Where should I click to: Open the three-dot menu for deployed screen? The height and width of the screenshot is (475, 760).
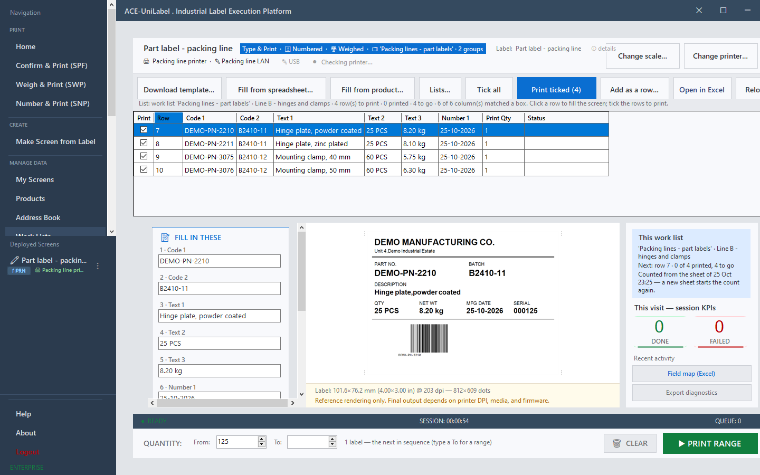tap(98, 265)
